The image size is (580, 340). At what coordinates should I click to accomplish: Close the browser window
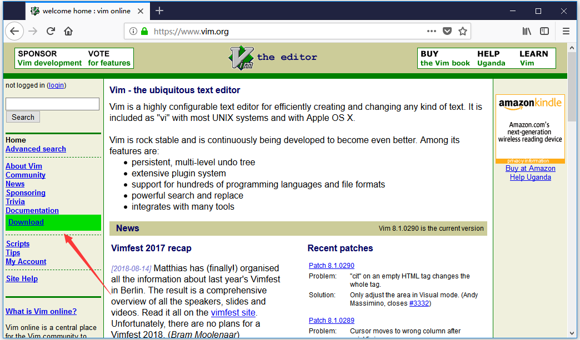coord(564,11)
